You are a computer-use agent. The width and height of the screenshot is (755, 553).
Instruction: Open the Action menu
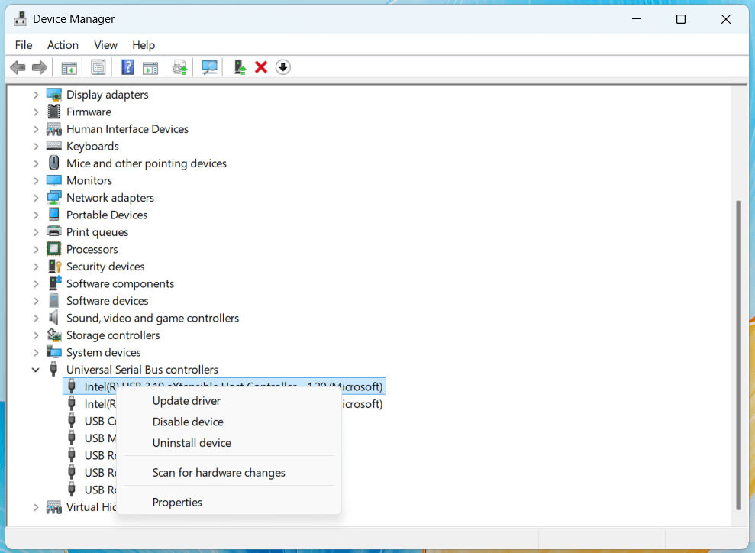[63, 45]
